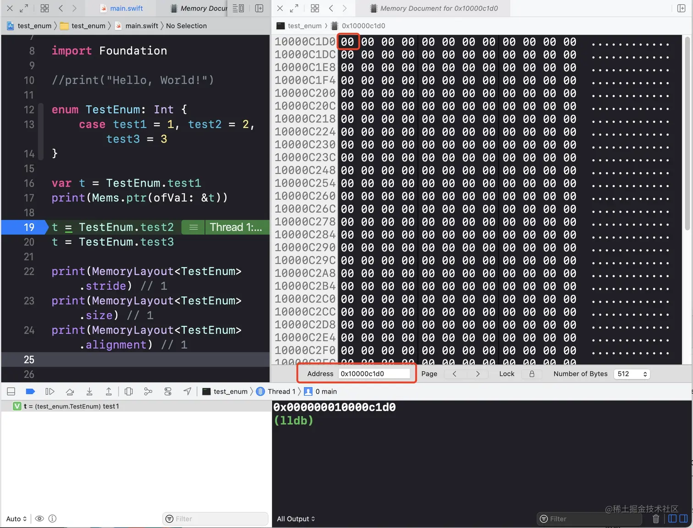
Task: Open debug view hierarchy
Action: pyautogui.click(x=129, y=391)
